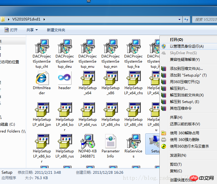This screenshot has height=184, width=217.
Task: Open 发送到(N) submenu
Action: pyautogui.click(x=178, y=155)
